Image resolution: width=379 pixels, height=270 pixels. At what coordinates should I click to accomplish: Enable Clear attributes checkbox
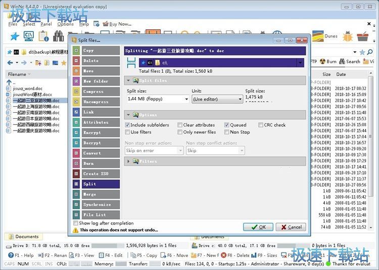click(180, 125)
